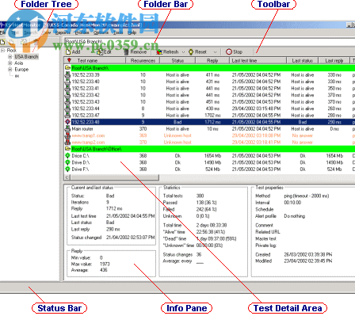
Task: Open the Search menu
Action: tap(30, 32)
